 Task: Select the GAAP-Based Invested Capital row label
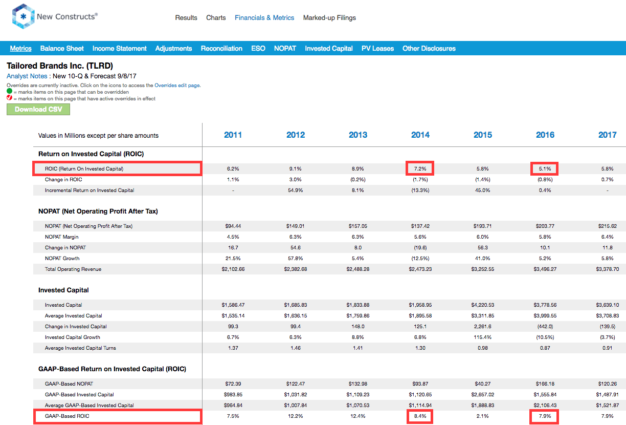pyautogui.click(x=79, y=394)
